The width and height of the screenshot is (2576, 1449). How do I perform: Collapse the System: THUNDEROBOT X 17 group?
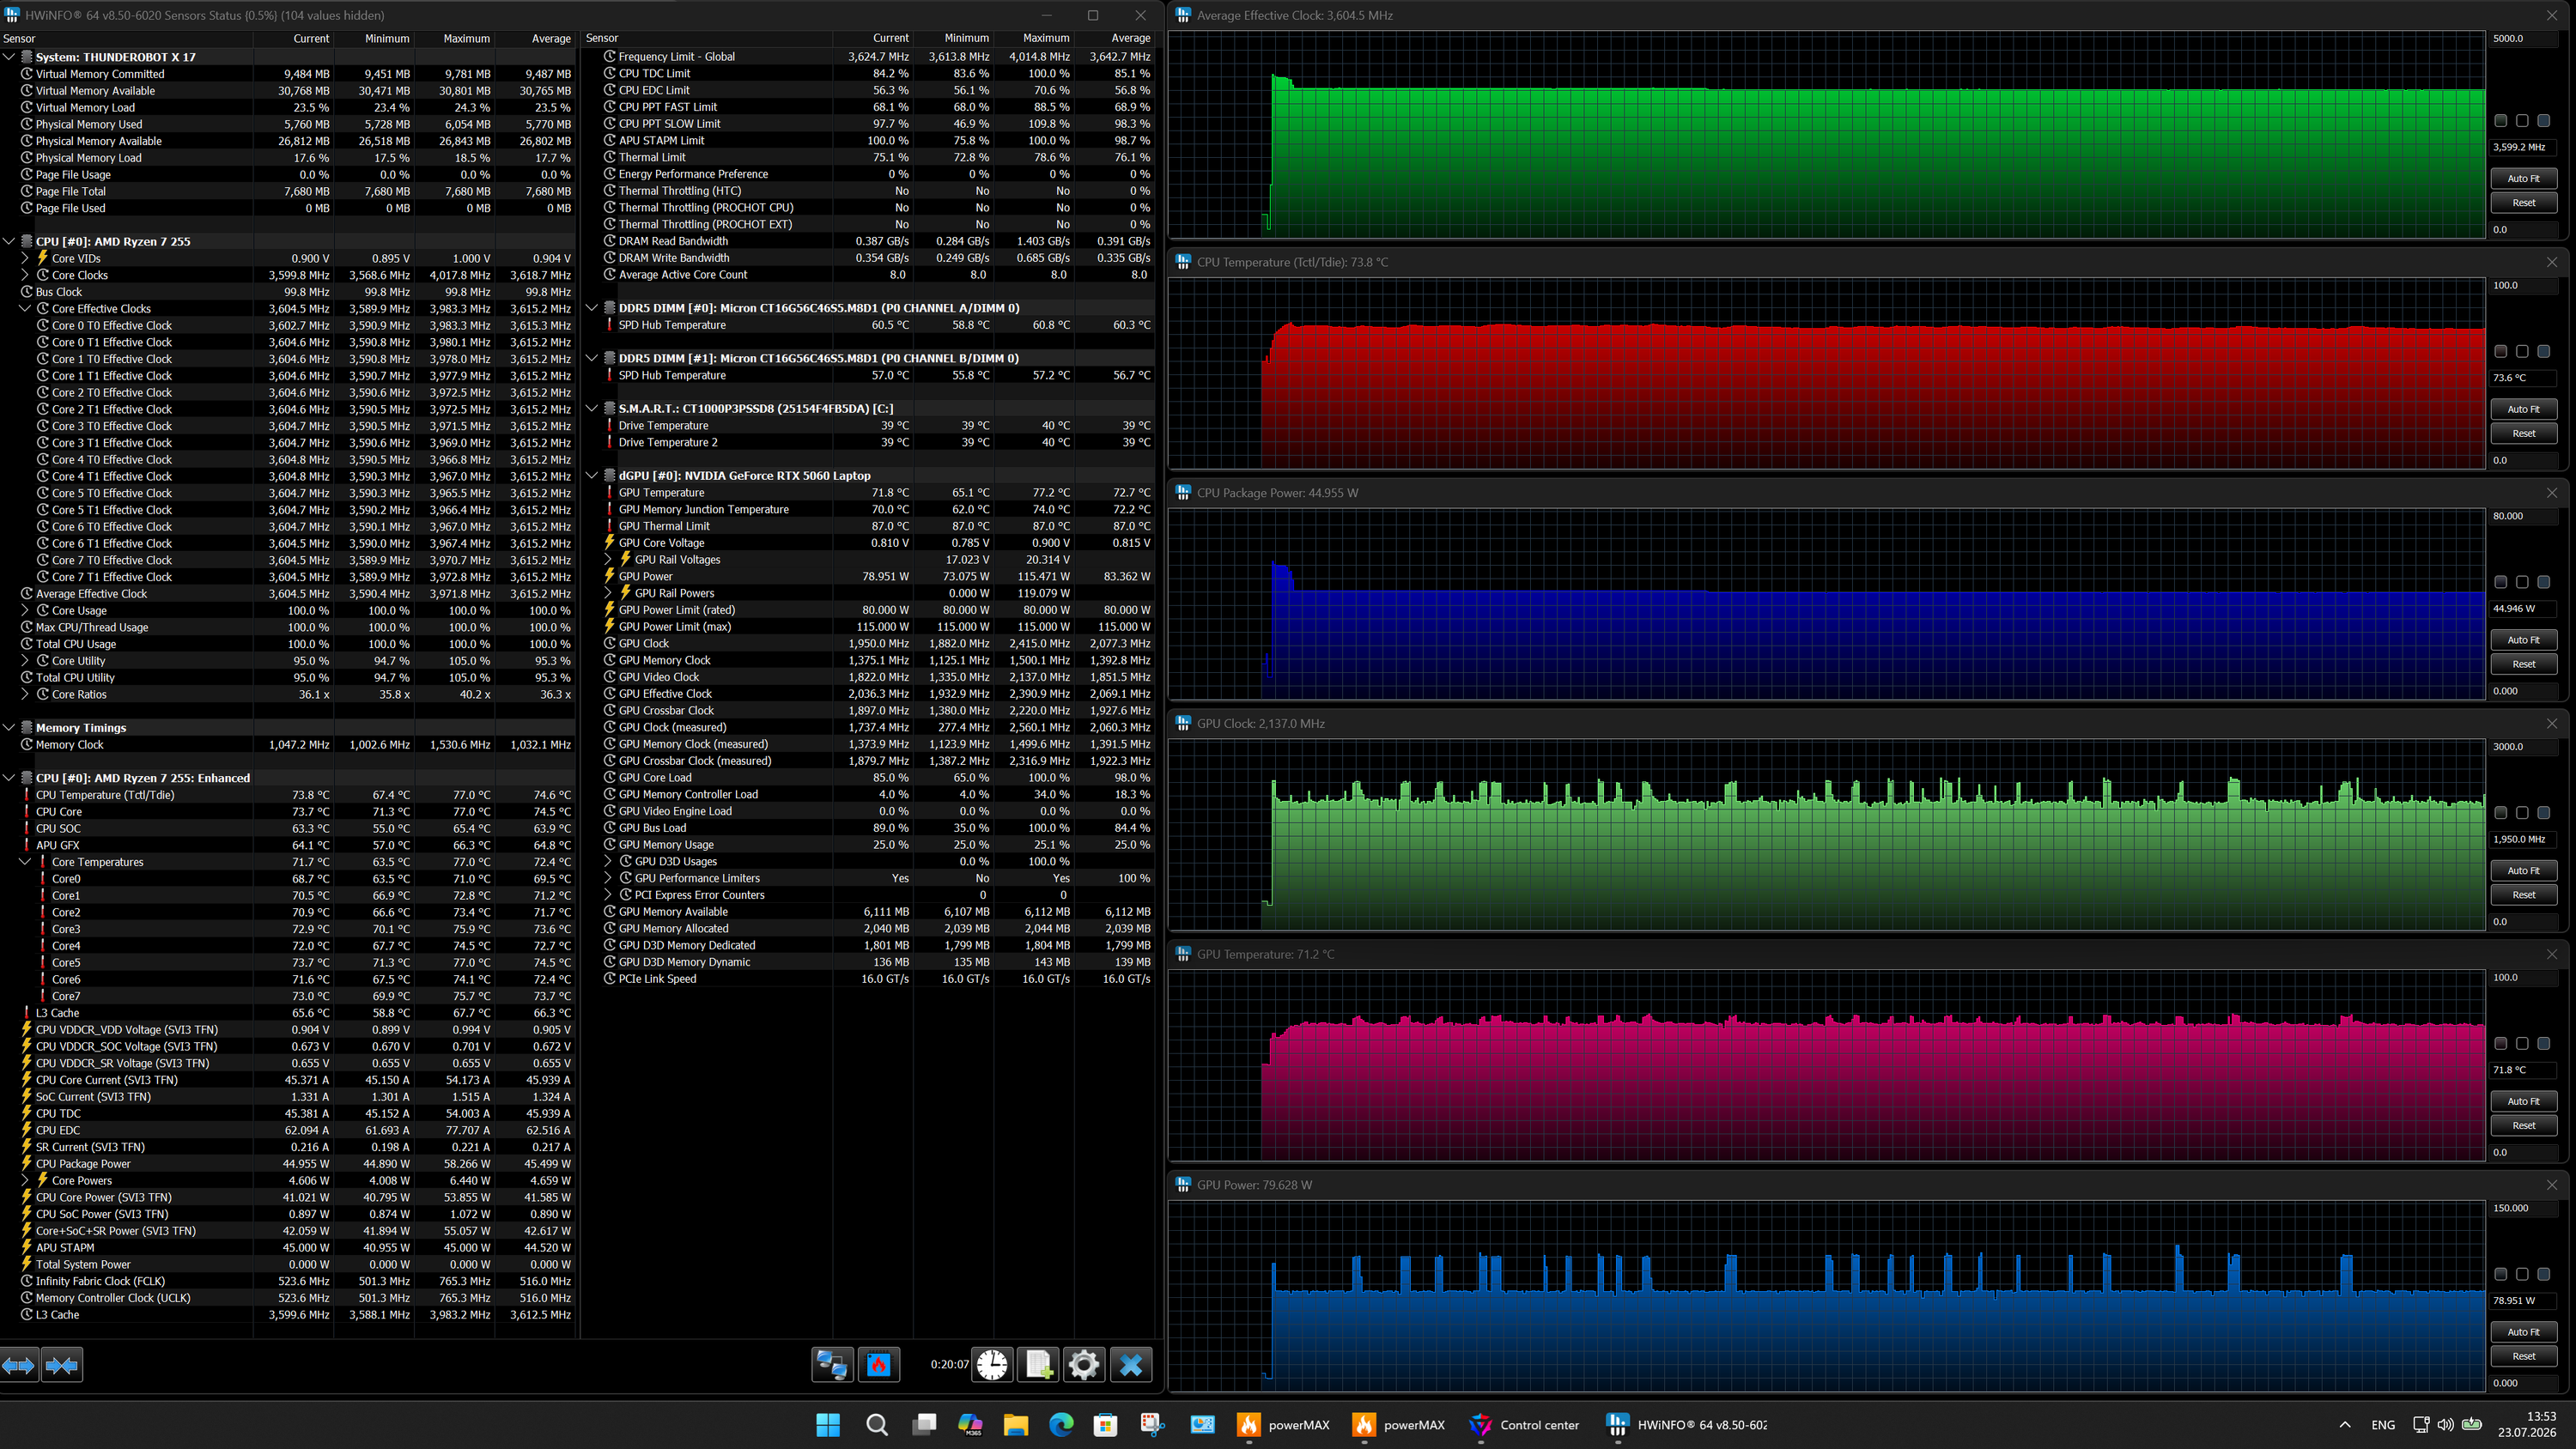click(9, 57)
